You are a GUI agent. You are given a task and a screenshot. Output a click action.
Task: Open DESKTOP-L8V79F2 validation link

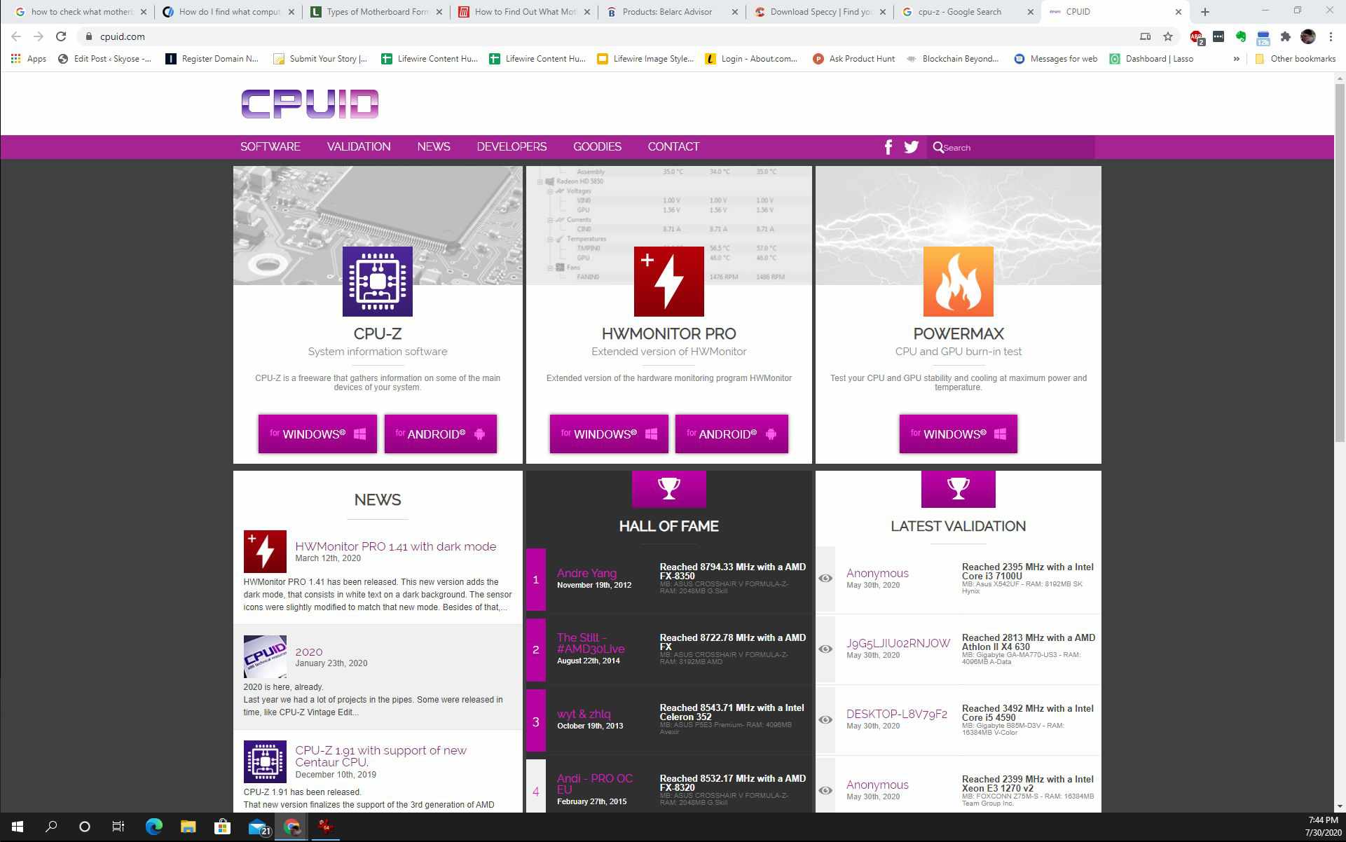(896, 714)
